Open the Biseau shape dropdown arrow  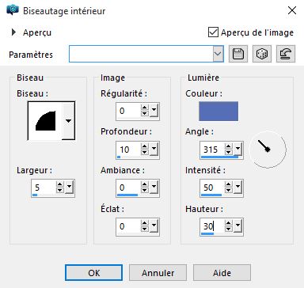pyautogui.click(x=68, y=121)
